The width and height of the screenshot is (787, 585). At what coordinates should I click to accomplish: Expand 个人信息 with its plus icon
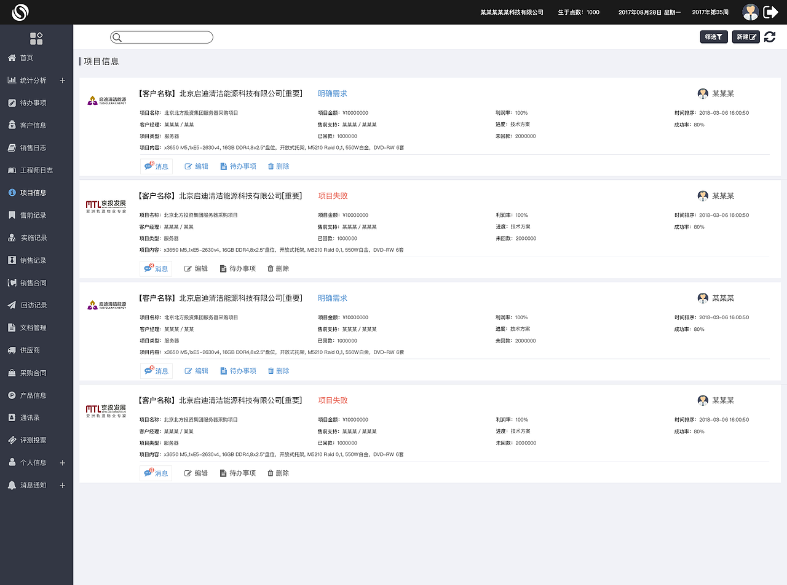coord(62,463)
